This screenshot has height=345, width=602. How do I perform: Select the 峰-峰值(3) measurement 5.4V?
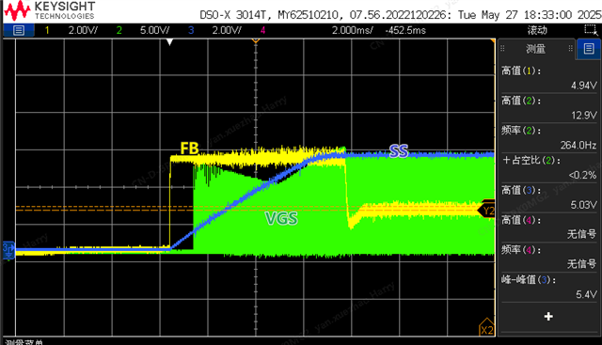[x=549, y=287]
